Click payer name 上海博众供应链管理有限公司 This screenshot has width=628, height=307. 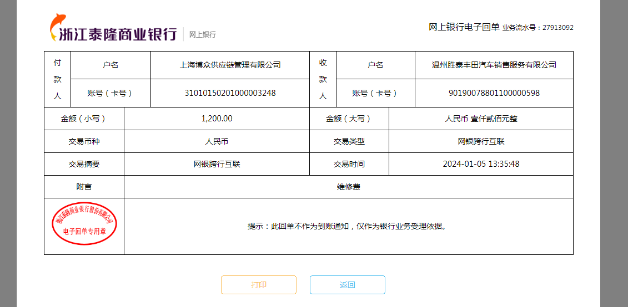coord(230,65)
